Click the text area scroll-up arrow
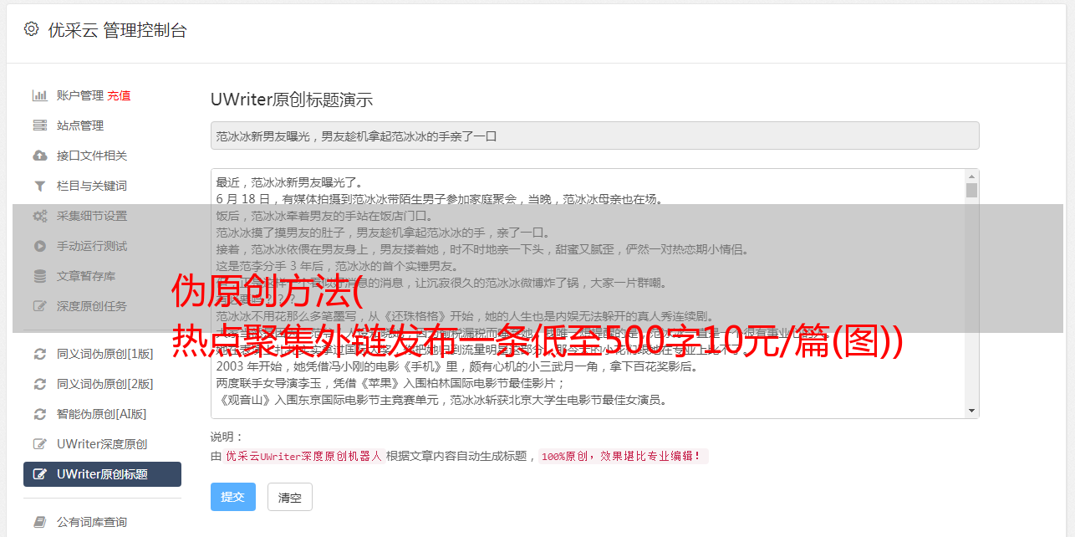The image size is (1075, 537). point(971,176)
